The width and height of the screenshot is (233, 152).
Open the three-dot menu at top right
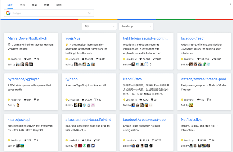230,4
